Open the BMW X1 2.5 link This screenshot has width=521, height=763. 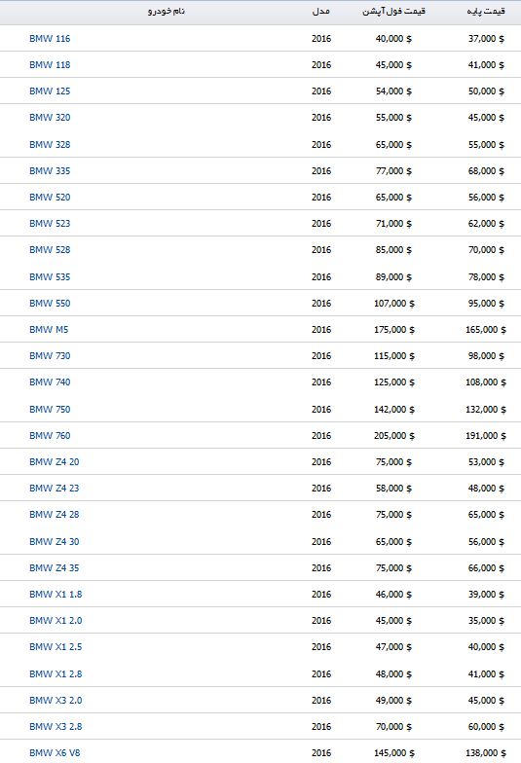click(56, 646)
